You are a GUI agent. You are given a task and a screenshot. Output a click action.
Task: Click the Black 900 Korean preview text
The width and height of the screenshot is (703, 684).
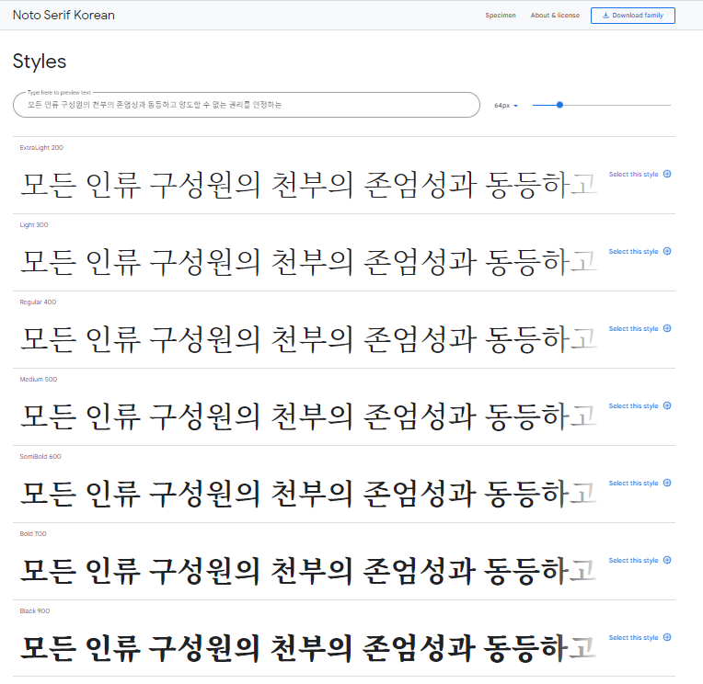(x=308, y=648)
